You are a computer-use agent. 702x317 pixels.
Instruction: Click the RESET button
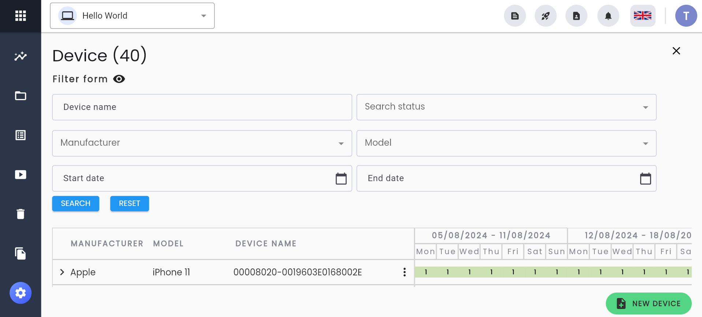click(x=130, y=203)
